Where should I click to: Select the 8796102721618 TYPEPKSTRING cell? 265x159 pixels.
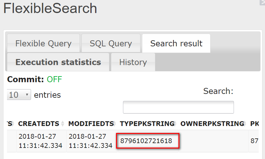148,141
